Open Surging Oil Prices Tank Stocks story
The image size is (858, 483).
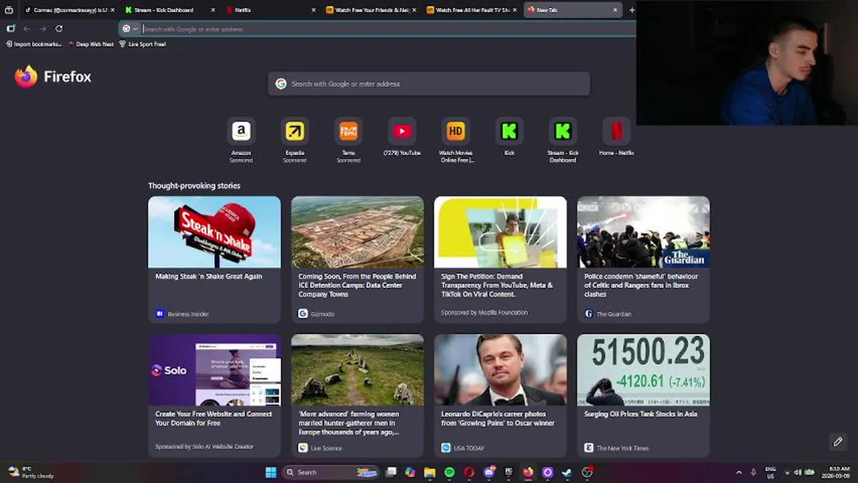click(x=643, y=396)
